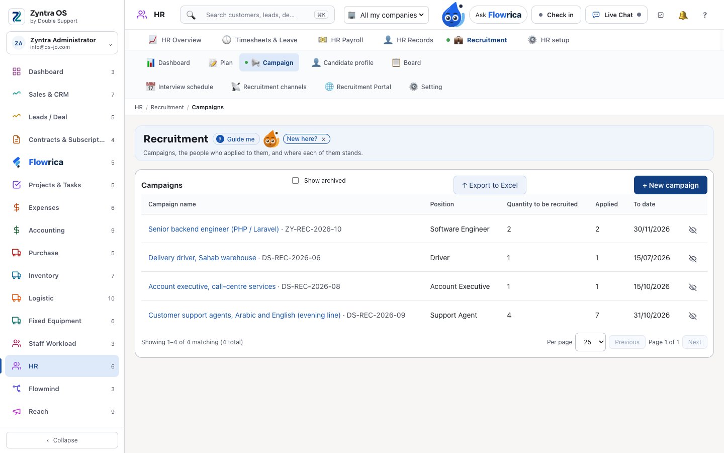Open the All my companies dropdown
Screen dimensions: 724x453
coord(386,15)
